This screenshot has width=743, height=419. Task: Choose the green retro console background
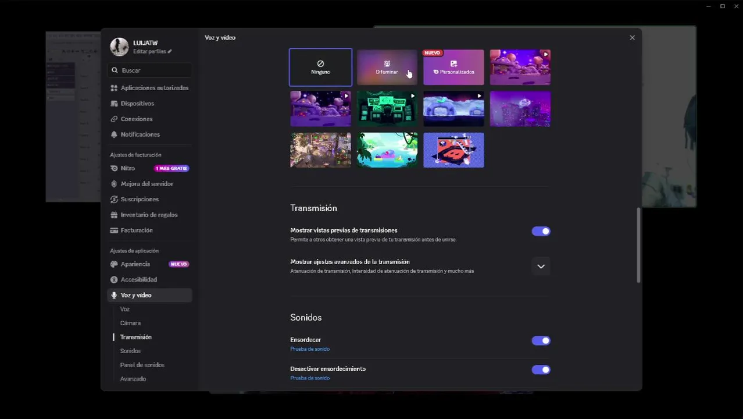387,109
